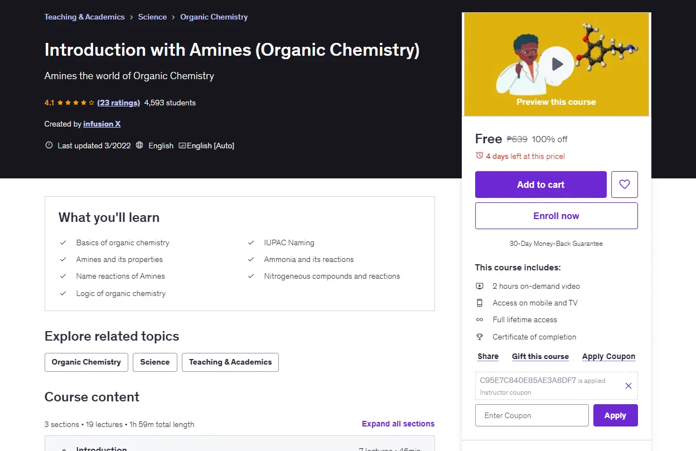Click checkmark beside Name reactions of Amines
Viewport: 696px width, 451px height.
tap(63, 276)
